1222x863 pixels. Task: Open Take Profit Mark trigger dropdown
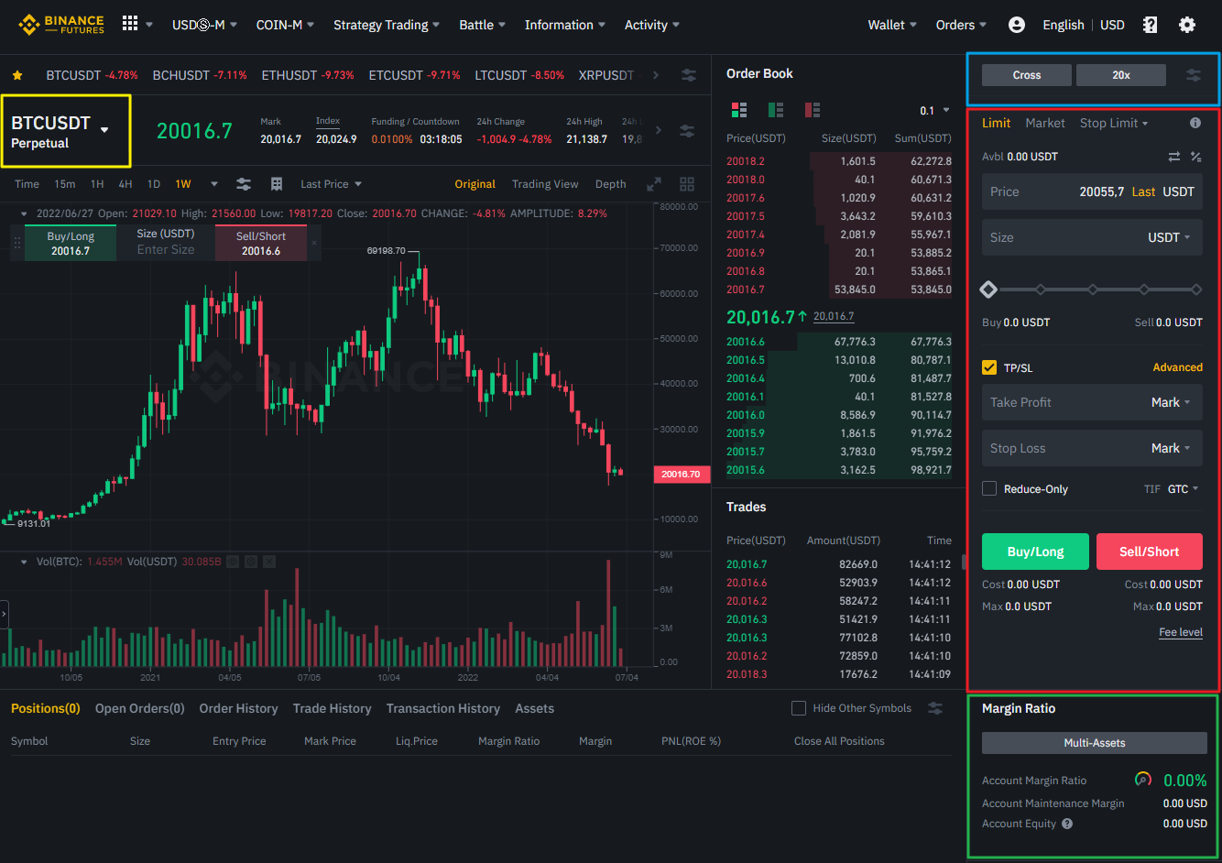tap(1171, 402)
